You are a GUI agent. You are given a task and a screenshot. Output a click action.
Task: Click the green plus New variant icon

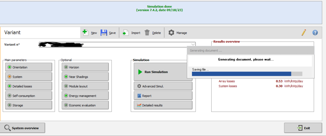pos(85,33)
